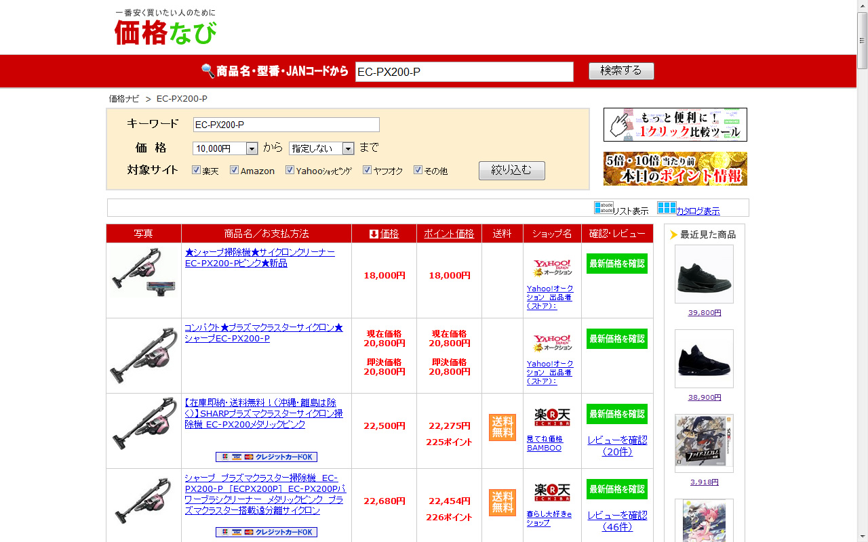Open シャープ プラズマクラスター掃除機 EC-PX200-P link
Screen dimensions: 868x542
(265, 494)
